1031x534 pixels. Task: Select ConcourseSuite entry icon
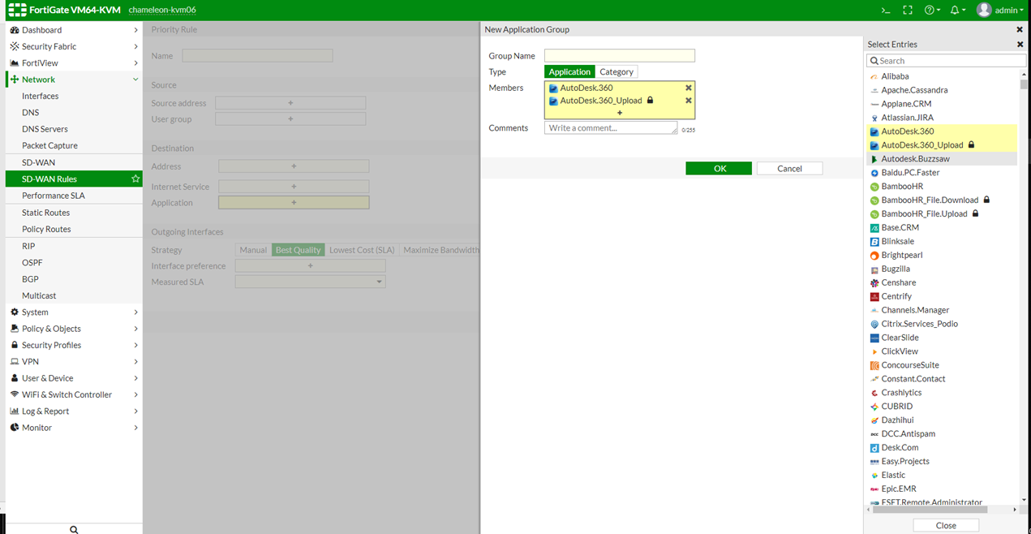pyautogui.click(x=874, y=365)
